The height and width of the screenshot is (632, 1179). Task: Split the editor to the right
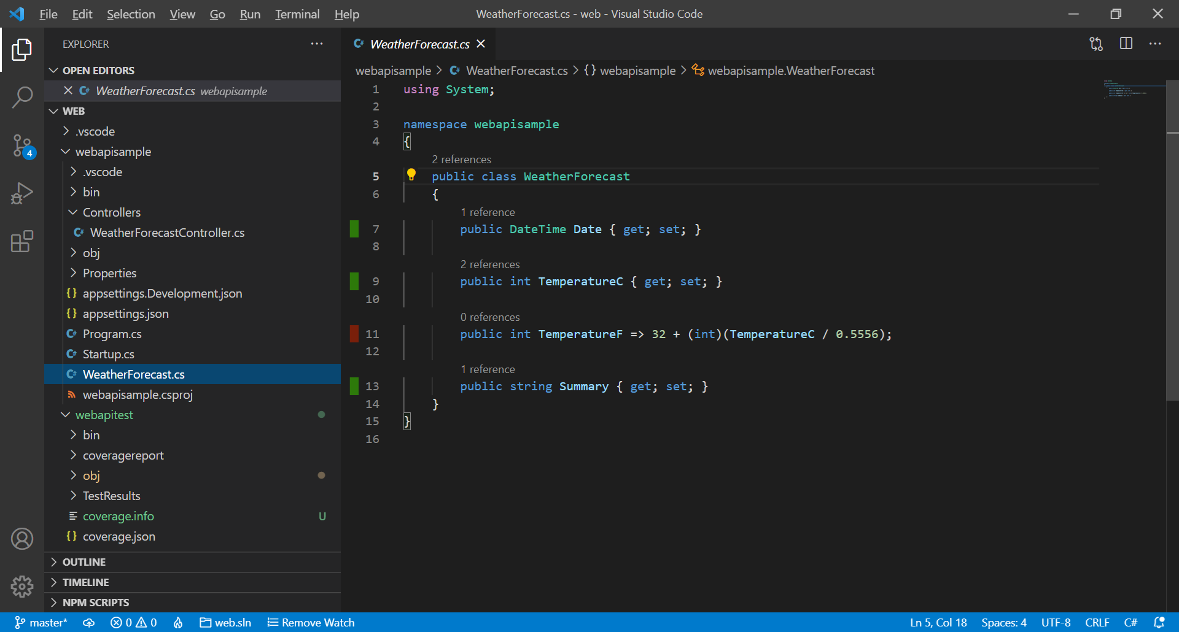[x=1126, y=44]
